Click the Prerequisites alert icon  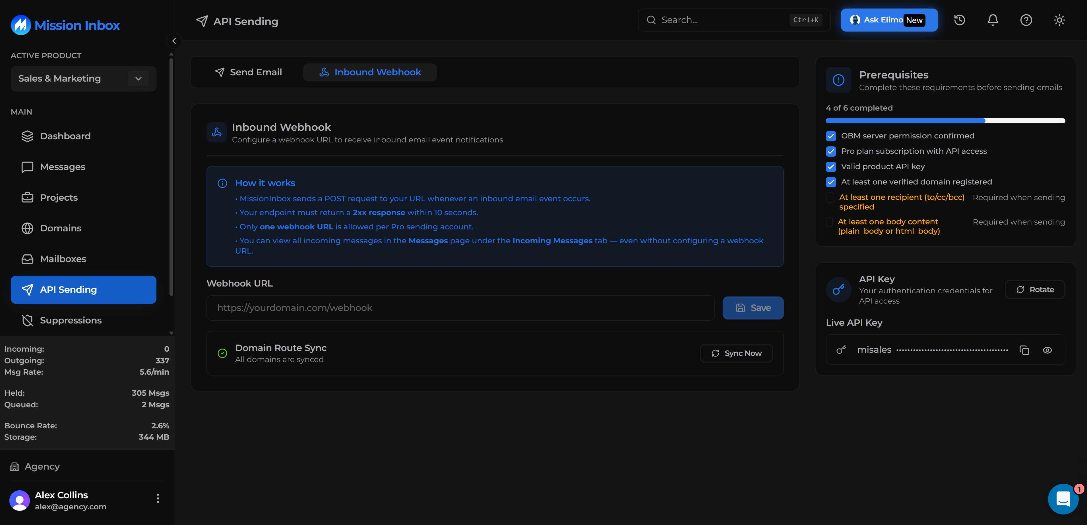(x=838, y=80)
